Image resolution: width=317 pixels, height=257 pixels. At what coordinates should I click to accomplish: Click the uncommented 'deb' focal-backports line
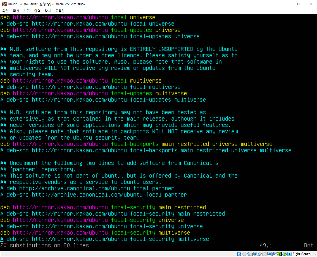[x=136, y=144]
